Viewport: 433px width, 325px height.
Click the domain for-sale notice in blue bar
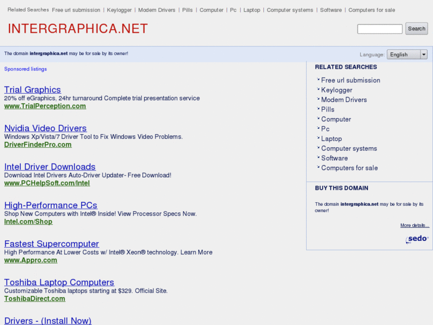coord(66,54)
